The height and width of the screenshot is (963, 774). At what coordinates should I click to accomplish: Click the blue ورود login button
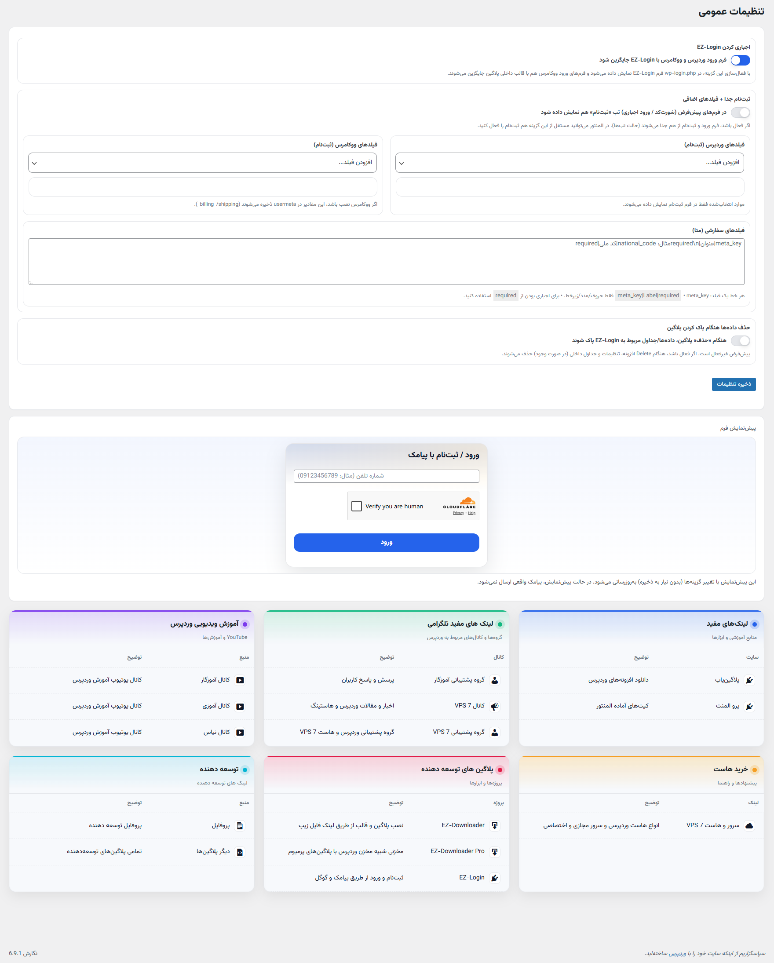(386, 542)
